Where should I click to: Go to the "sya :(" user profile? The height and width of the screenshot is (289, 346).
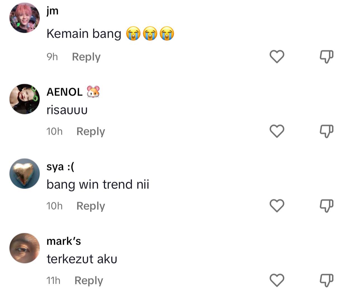(60, 167)
